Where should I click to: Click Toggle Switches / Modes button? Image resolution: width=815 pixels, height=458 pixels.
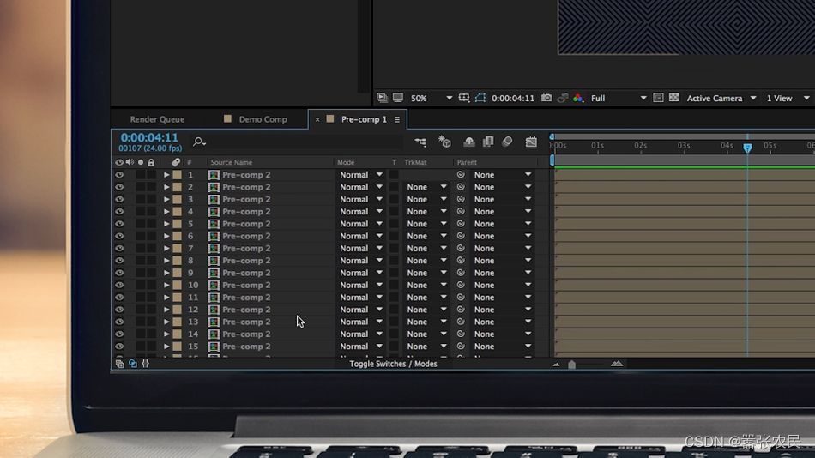393,364
